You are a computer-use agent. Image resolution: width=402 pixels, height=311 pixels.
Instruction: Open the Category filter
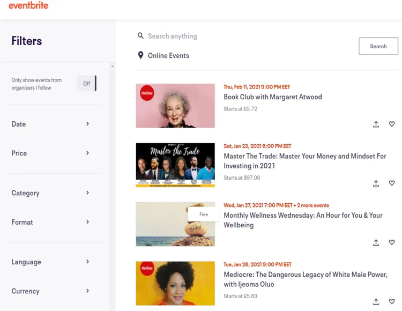(51, 193)
